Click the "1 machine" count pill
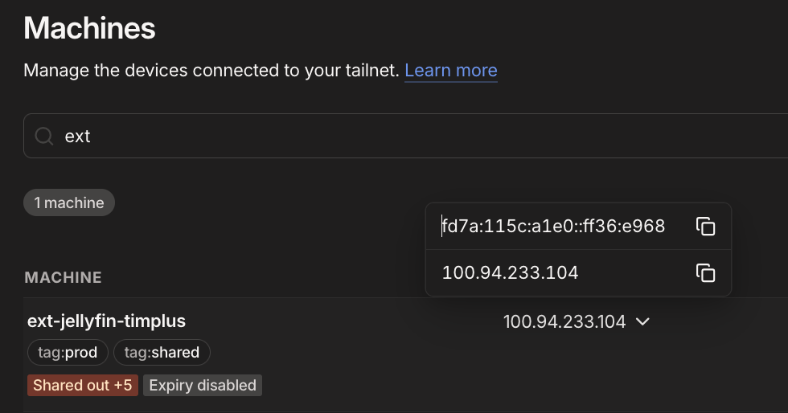 coord(69,203)
